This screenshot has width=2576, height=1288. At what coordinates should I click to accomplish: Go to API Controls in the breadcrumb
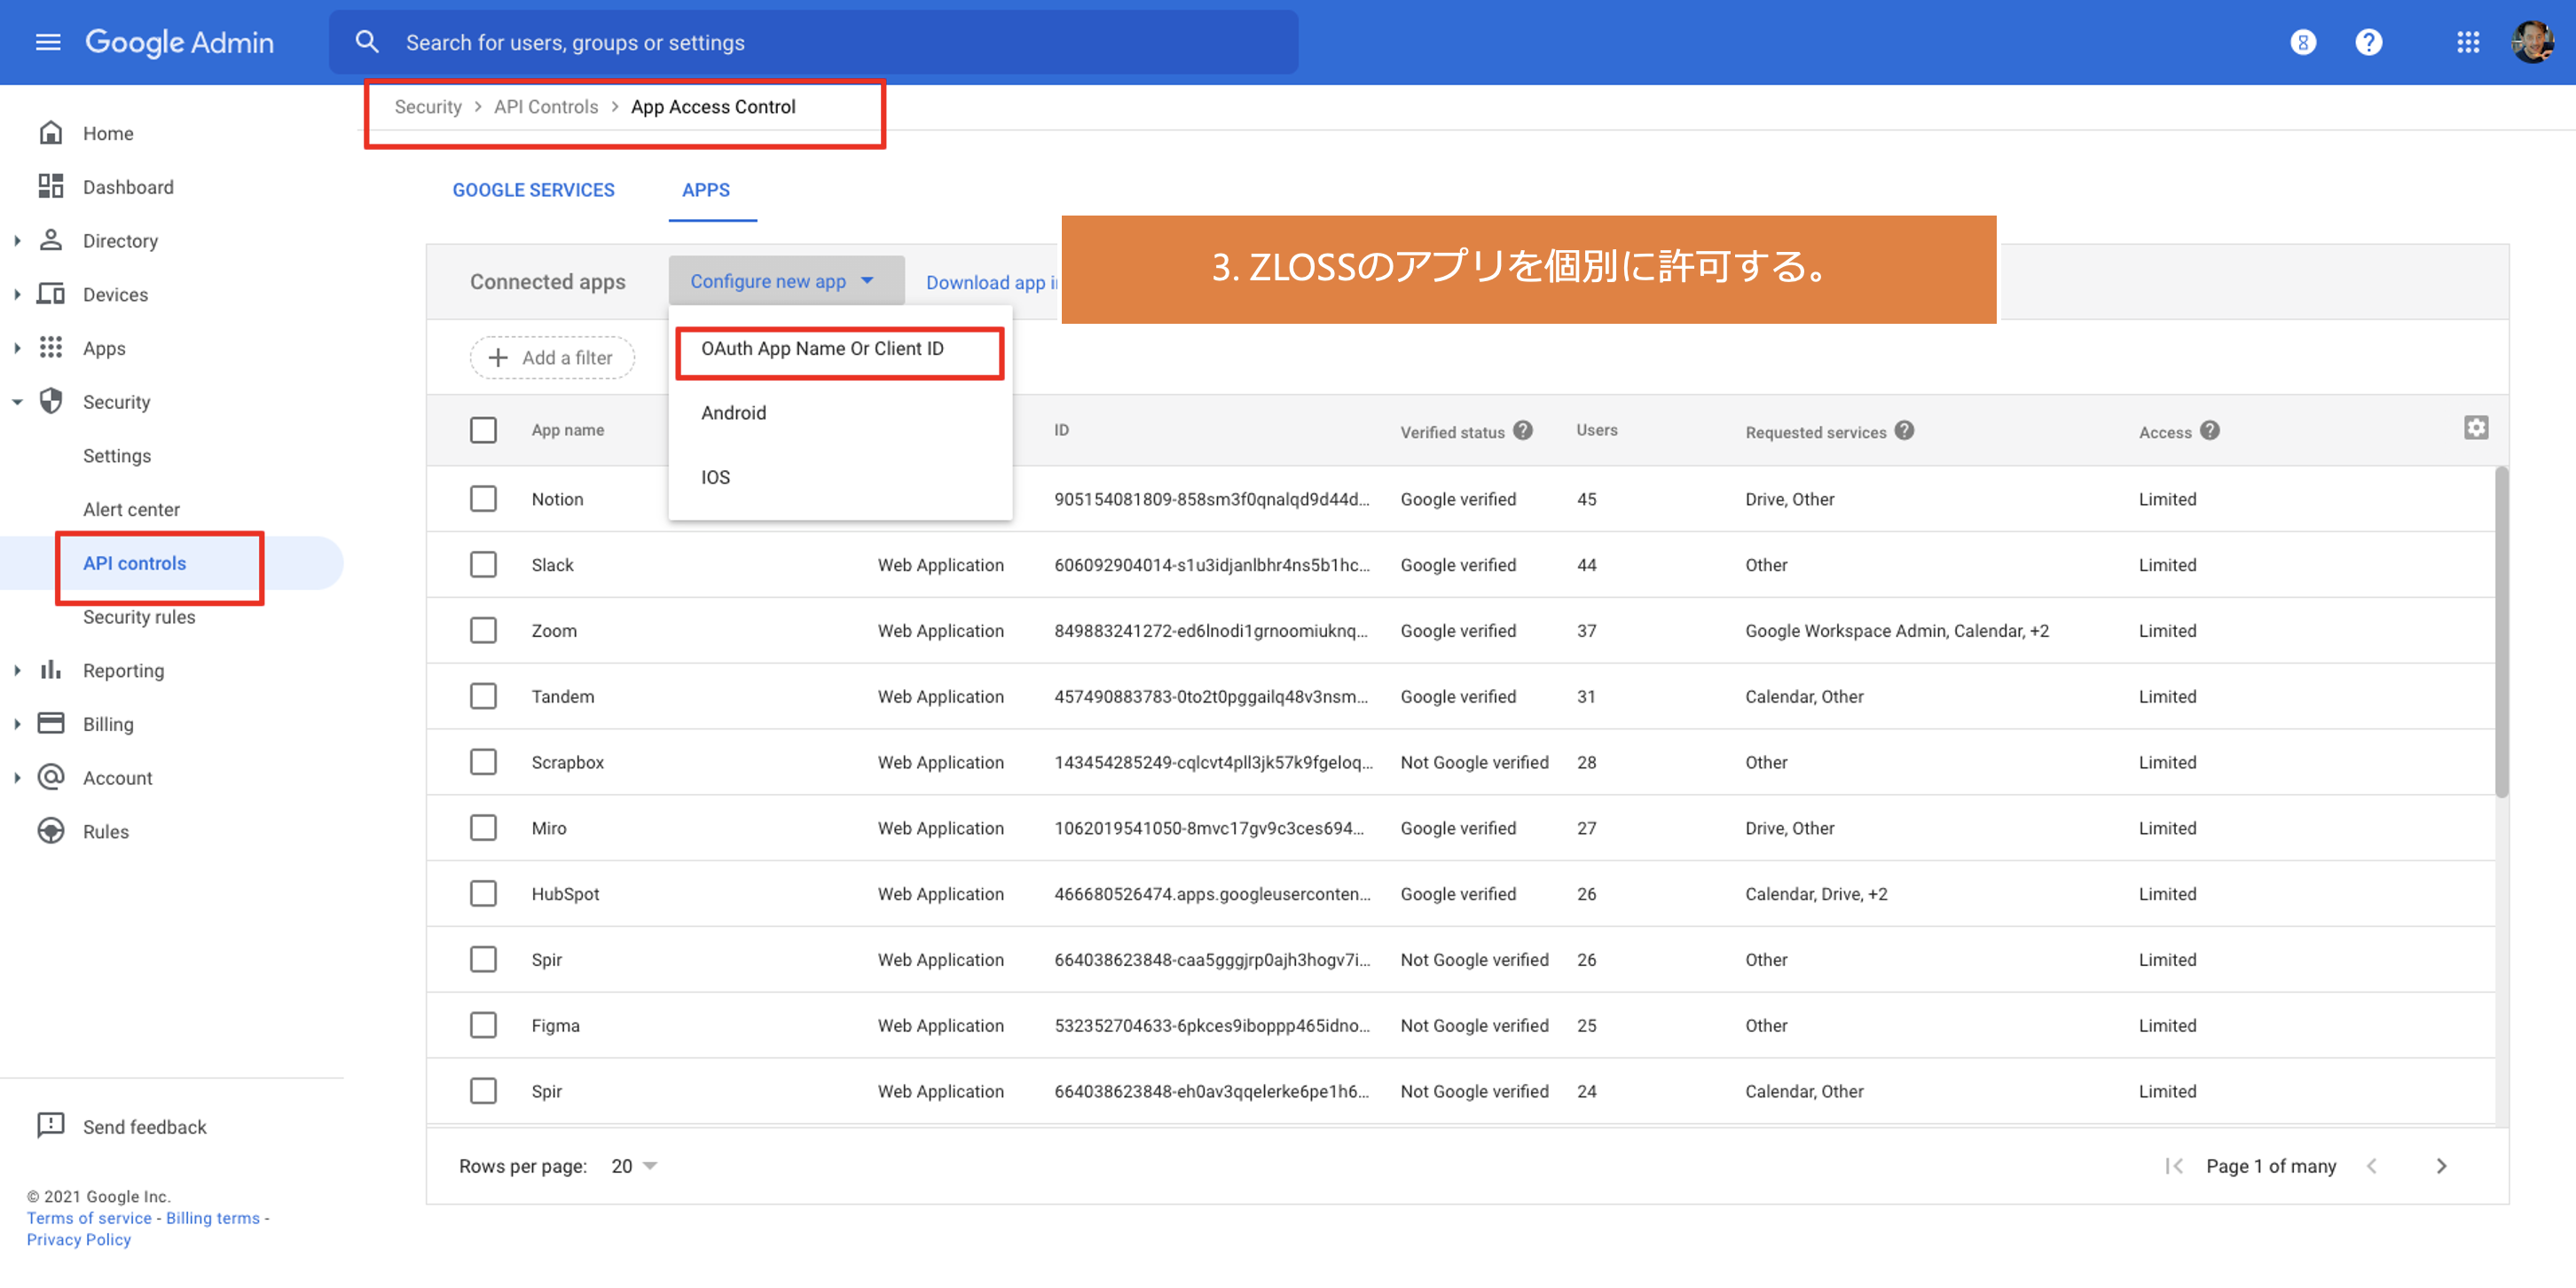[x=546, y=107]
